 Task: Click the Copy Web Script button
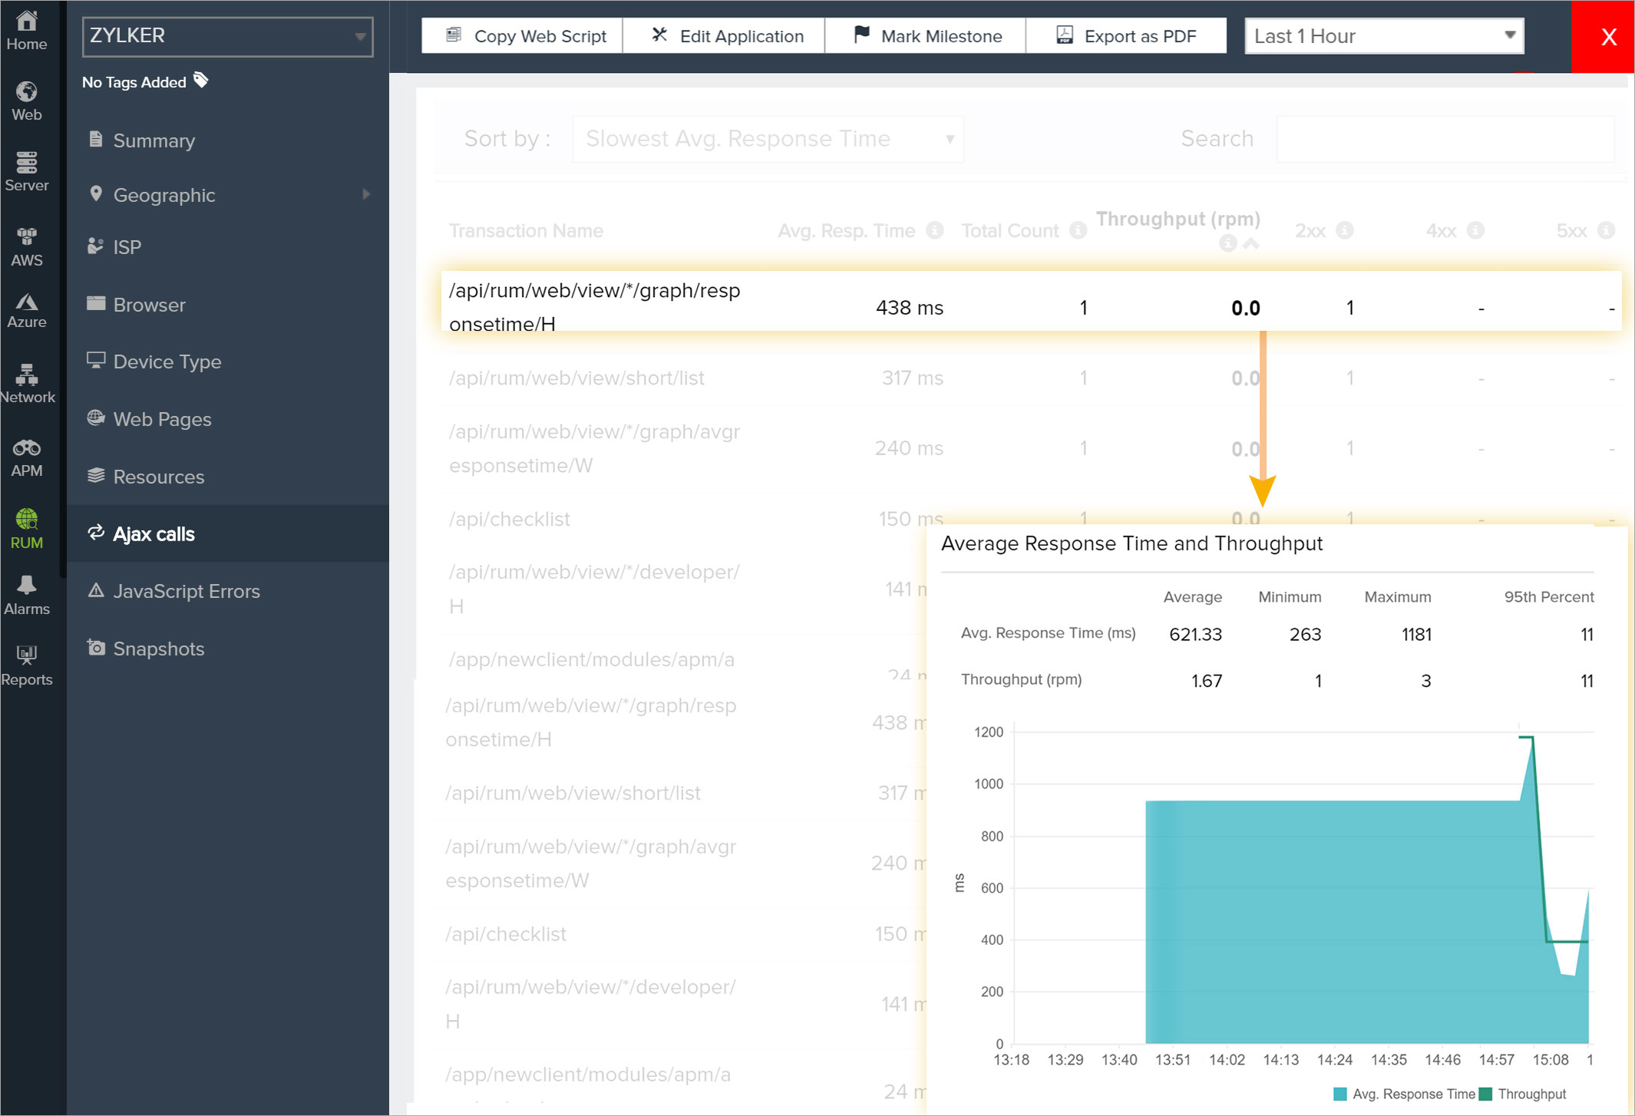(x=524, y=36)
